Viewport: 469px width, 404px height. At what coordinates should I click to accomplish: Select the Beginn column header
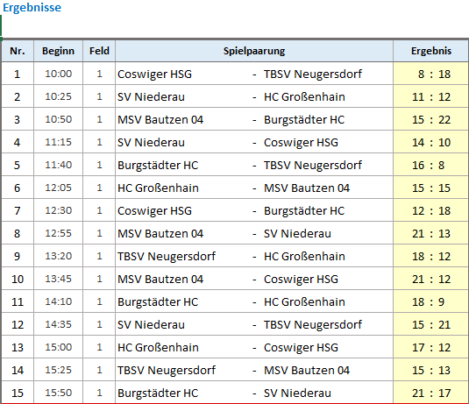tap(59, 51)
